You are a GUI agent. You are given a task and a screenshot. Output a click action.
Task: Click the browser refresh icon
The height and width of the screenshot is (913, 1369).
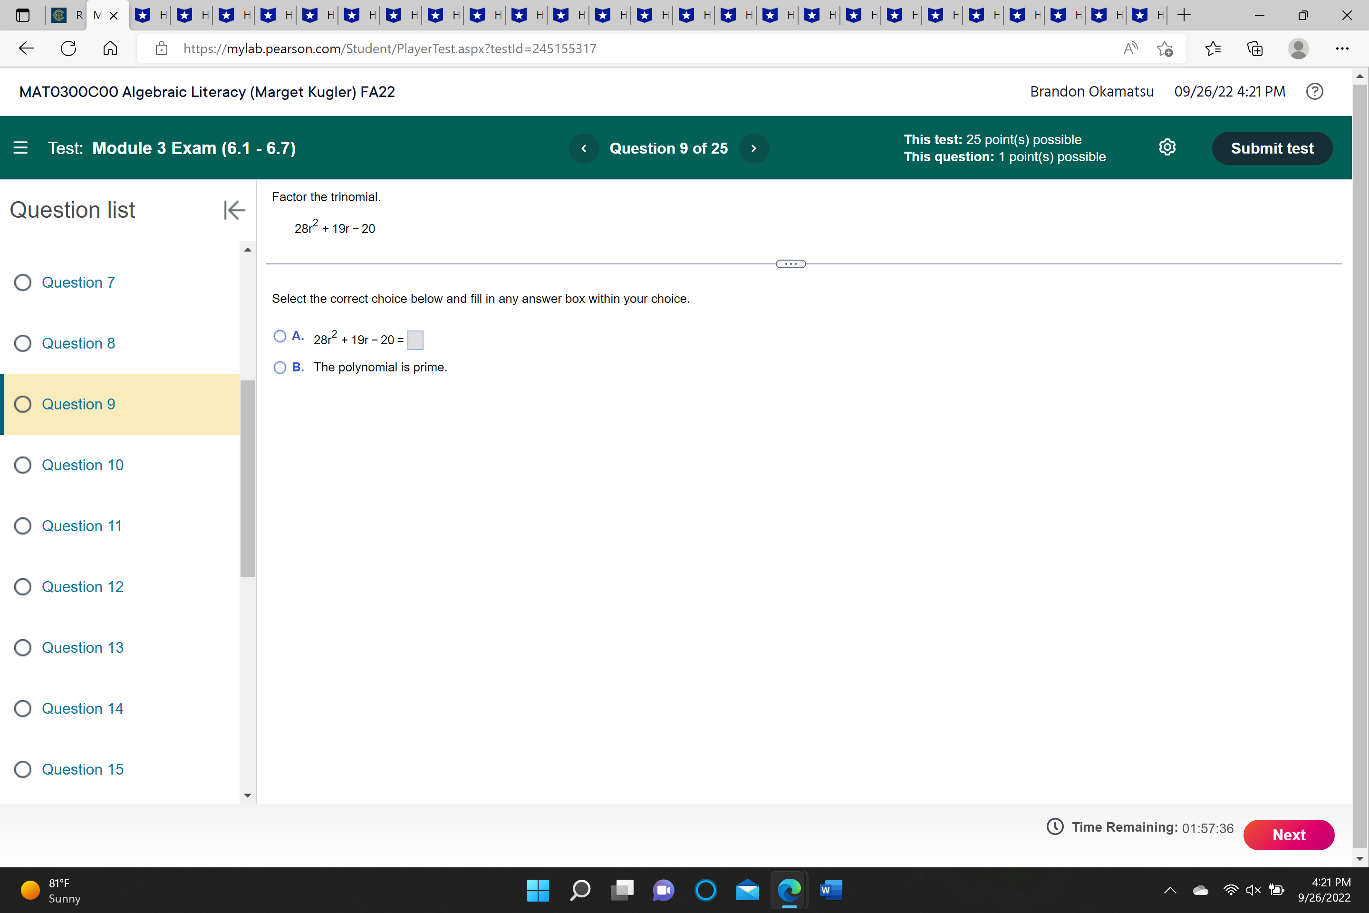coord(68,49)
